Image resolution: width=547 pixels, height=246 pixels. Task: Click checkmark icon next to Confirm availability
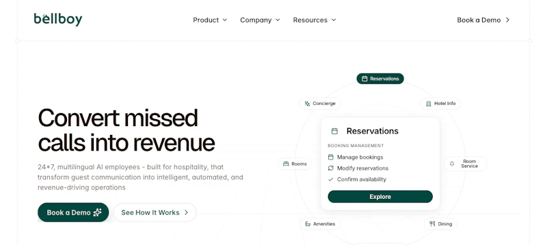[331, 179]
